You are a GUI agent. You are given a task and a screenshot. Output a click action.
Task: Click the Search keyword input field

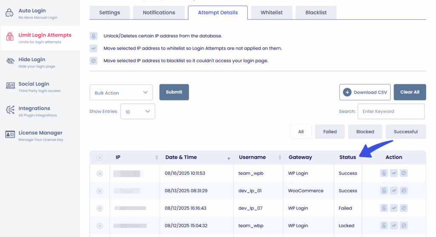pyautogui.click(x=391, y=111)
